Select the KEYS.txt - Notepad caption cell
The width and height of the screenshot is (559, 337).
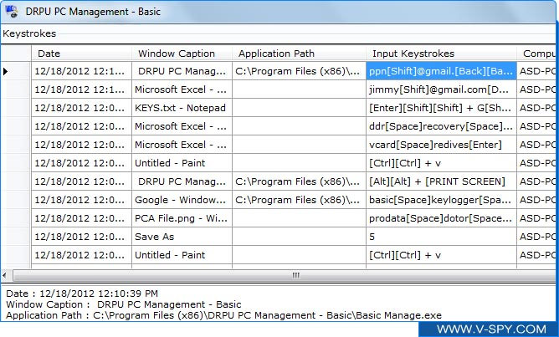click(x=182, y=108)
